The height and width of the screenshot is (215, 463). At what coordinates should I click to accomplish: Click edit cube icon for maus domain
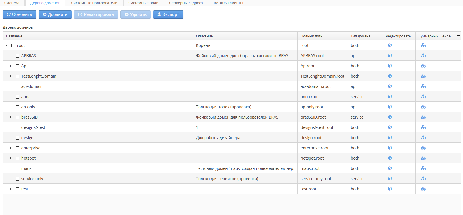point(390,168)
